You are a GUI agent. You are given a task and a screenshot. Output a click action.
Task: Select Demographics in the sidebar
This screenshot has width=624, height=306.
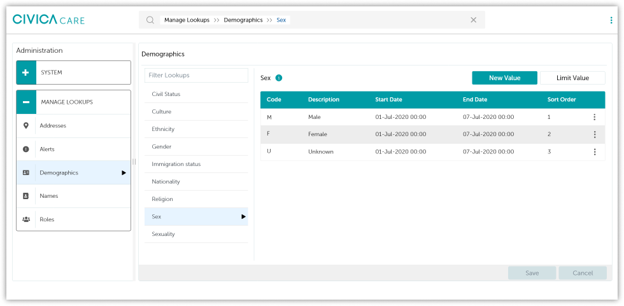tap(73, 173)
